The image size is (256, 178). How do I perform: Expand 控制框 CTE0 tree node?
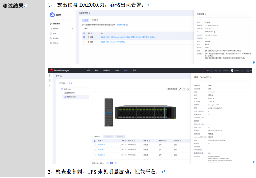[65, 93]
